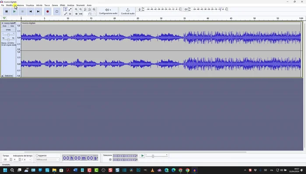The height and width of the screenshot is (174, 306).
Task: Adjust the playback speed slider
Action: pos(153,156)
